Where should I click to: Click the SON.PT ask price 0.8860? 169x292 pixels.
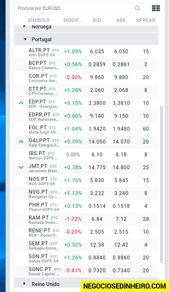tap(121, 258)
